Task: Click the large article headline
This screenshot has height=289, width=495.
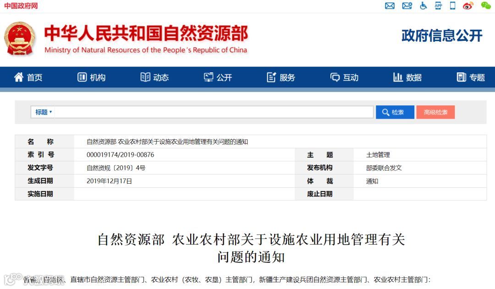Action: 251,248
